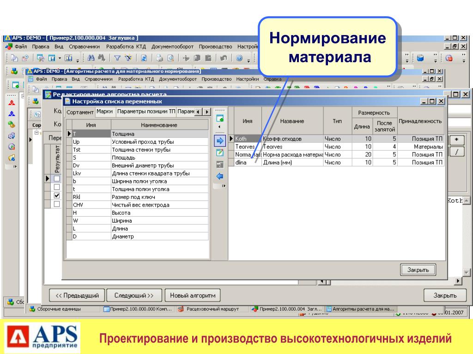Click the new variable icon with green plus
The height and width of the screenshot is (354, 473).
[220, 118]
